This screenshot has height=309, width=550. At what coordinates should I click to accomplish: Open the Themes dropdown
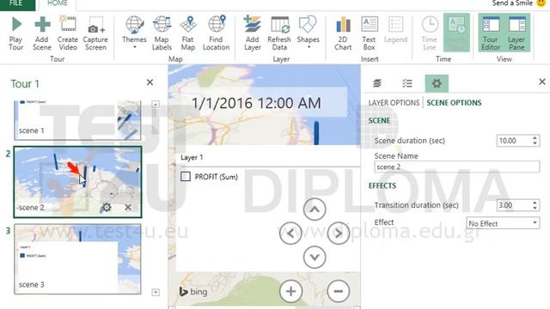coord(134,33)
